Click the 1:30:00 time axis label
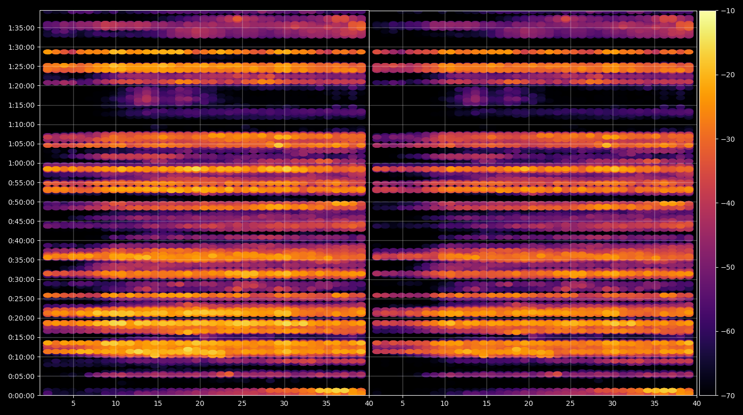Image resolution: width=743 pixels, height=415 pixels. point(21,47)
